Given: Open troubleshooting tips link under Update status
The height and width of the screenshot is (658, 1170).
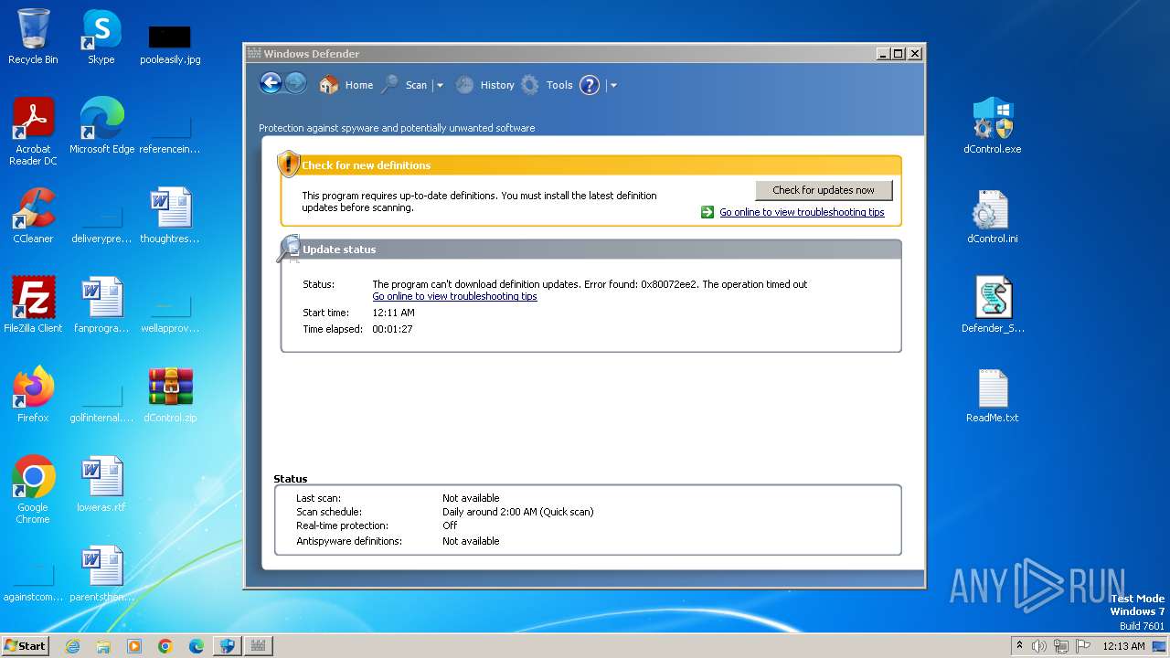Looking at the screenshot, I should [454, 296].
